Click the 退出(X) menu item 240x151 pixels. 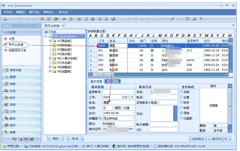[x=64, y=12]
